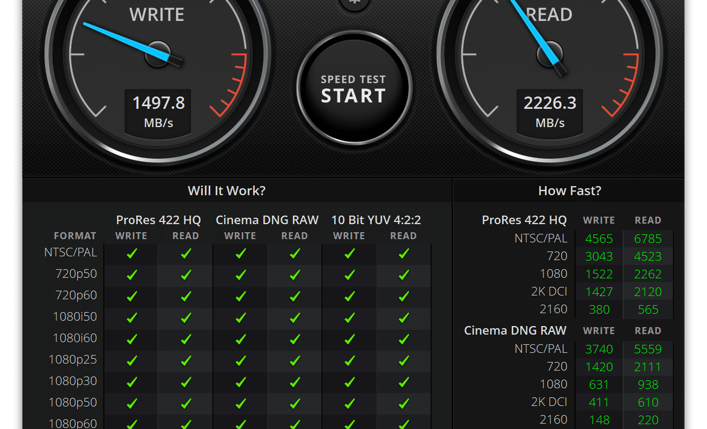This screenshot has width=707, height=429.
Task: Click ProRes 1080 read value 2262
Action: (648, 274)
